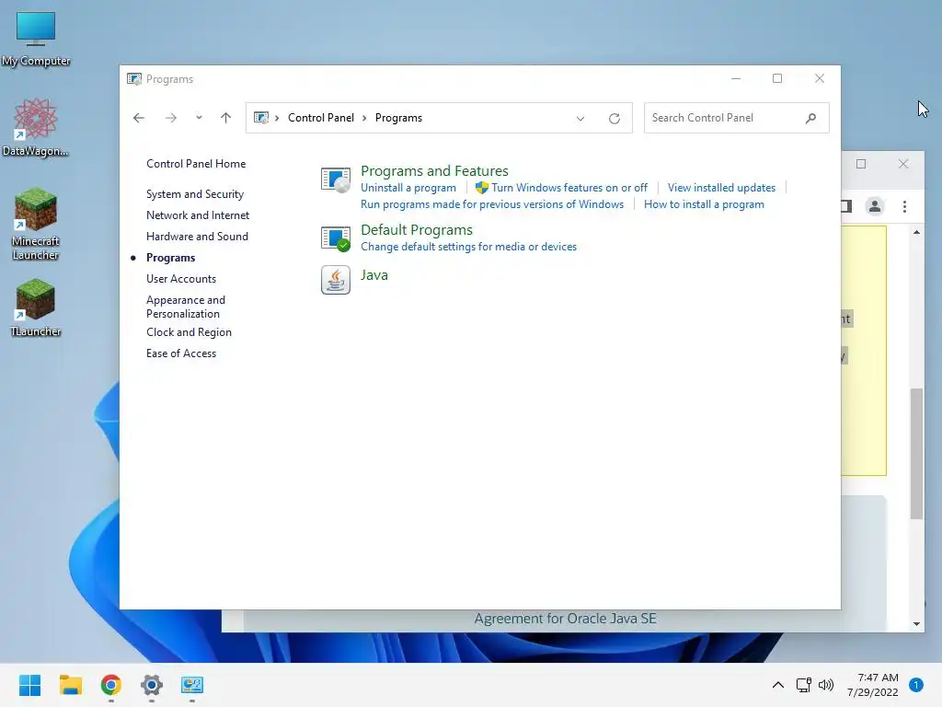
Task: Open Appearance and Personalization category
Action: click(186, 307)
